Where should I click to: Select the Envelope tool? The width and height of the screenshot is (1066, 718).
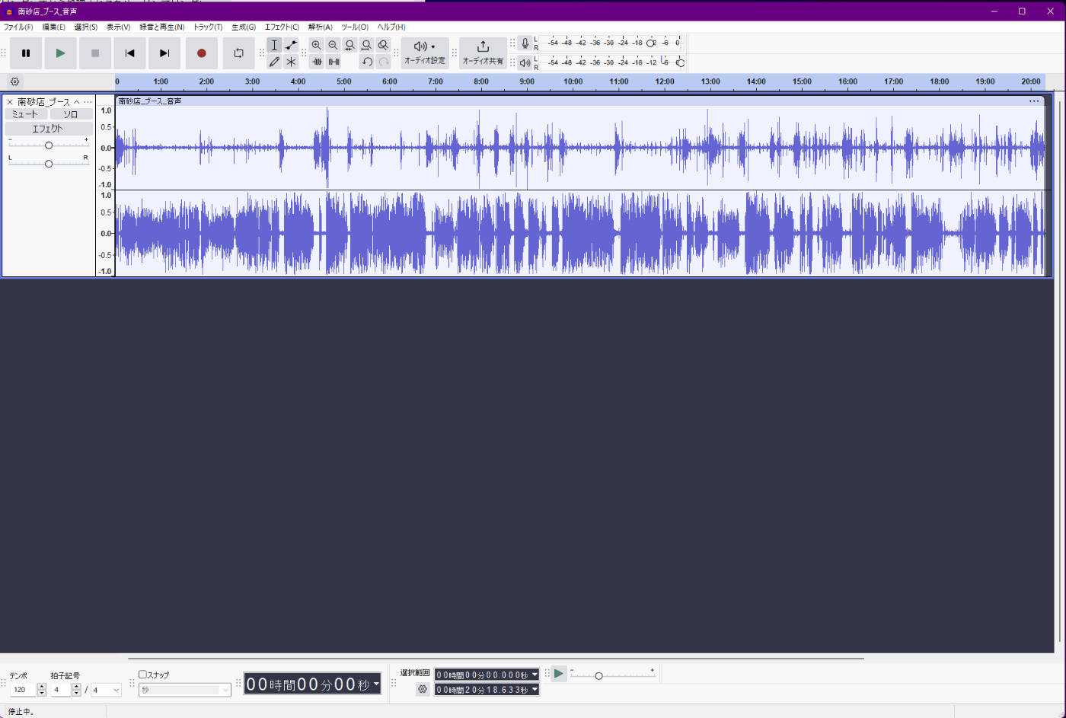coord(291,46)
